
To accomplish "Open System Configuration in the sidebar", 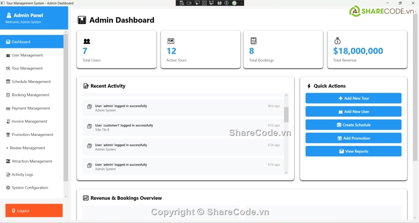I will click(30, 188).
